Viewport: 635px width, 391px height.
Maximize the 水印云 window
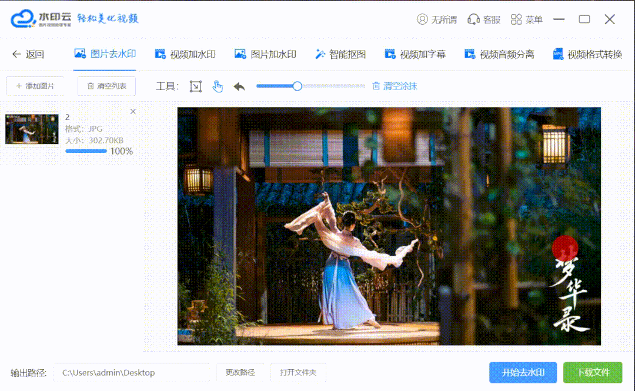click(x=584, y=19)
